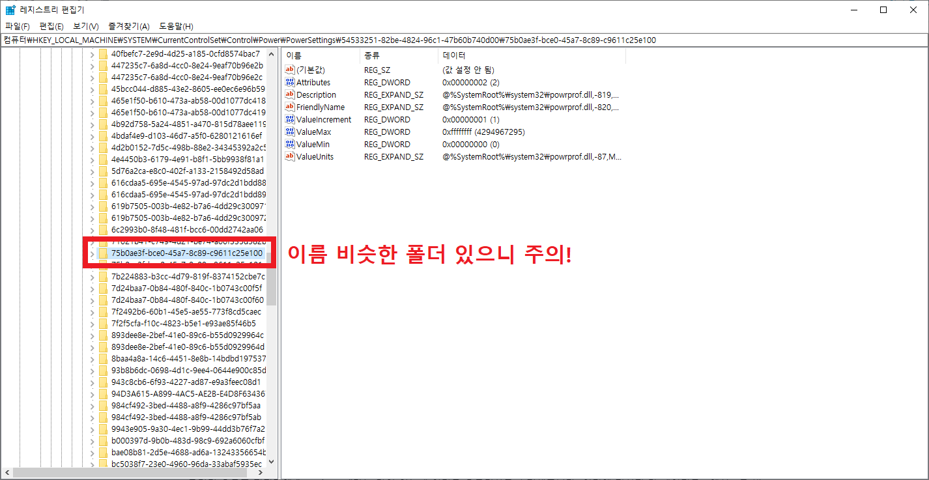Open the 즐겨찾기(A) menu
929x480 pixels.
coord(129,27)
